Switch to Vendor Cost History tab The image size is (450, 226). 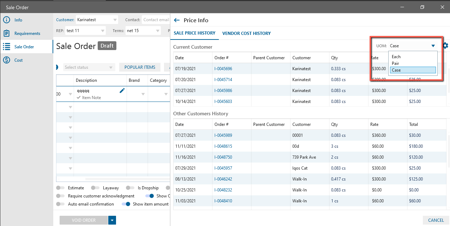pyautogui.click(x=247, y=33)
